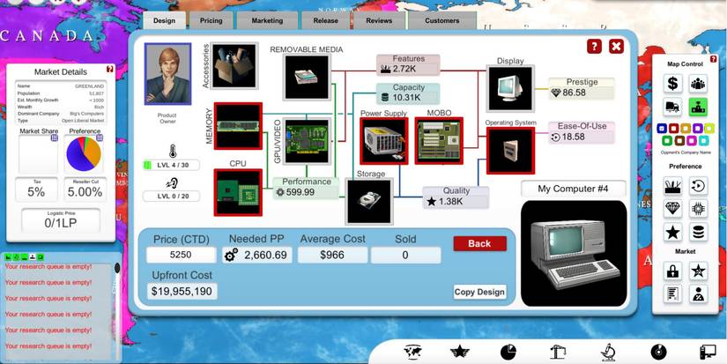Toggle the green opponent company checkbox
This screenshot has width=727, height=364.
(x=668, y=140)
